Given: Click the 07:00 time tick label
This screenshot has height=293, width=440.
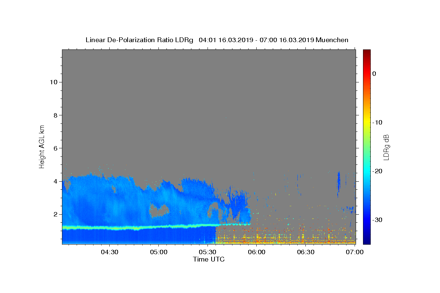Looking at the screenshot, I should [x=355, y=252].
